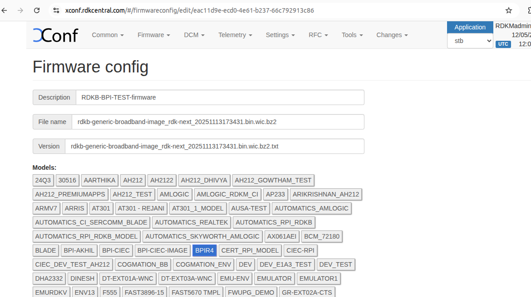Open the Common menu

(108, 35)
